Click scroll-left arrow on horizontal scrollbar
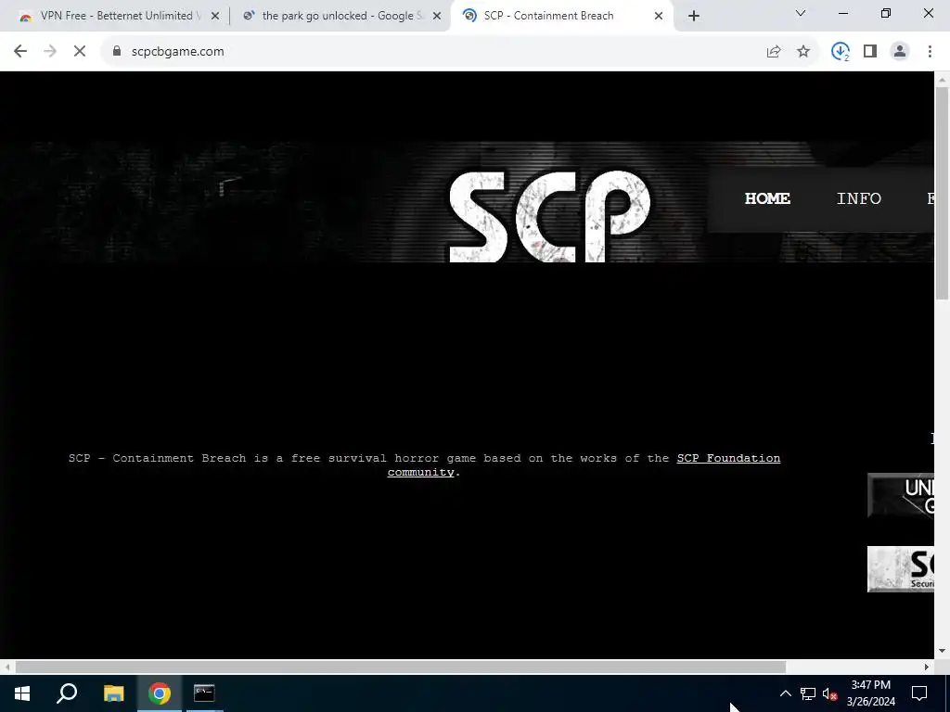The image size is (950, 712). click(6, 667)
